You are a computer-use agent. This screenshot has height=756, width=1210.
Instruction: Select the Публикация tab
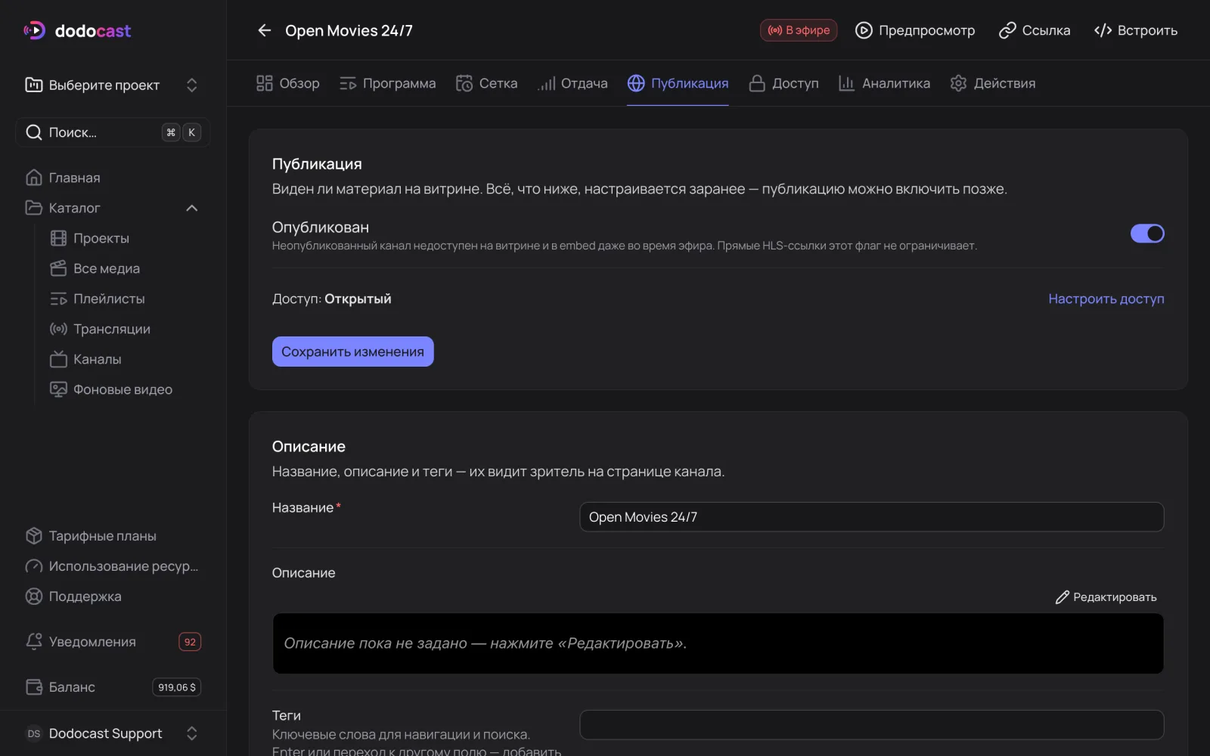click(678, 83)
